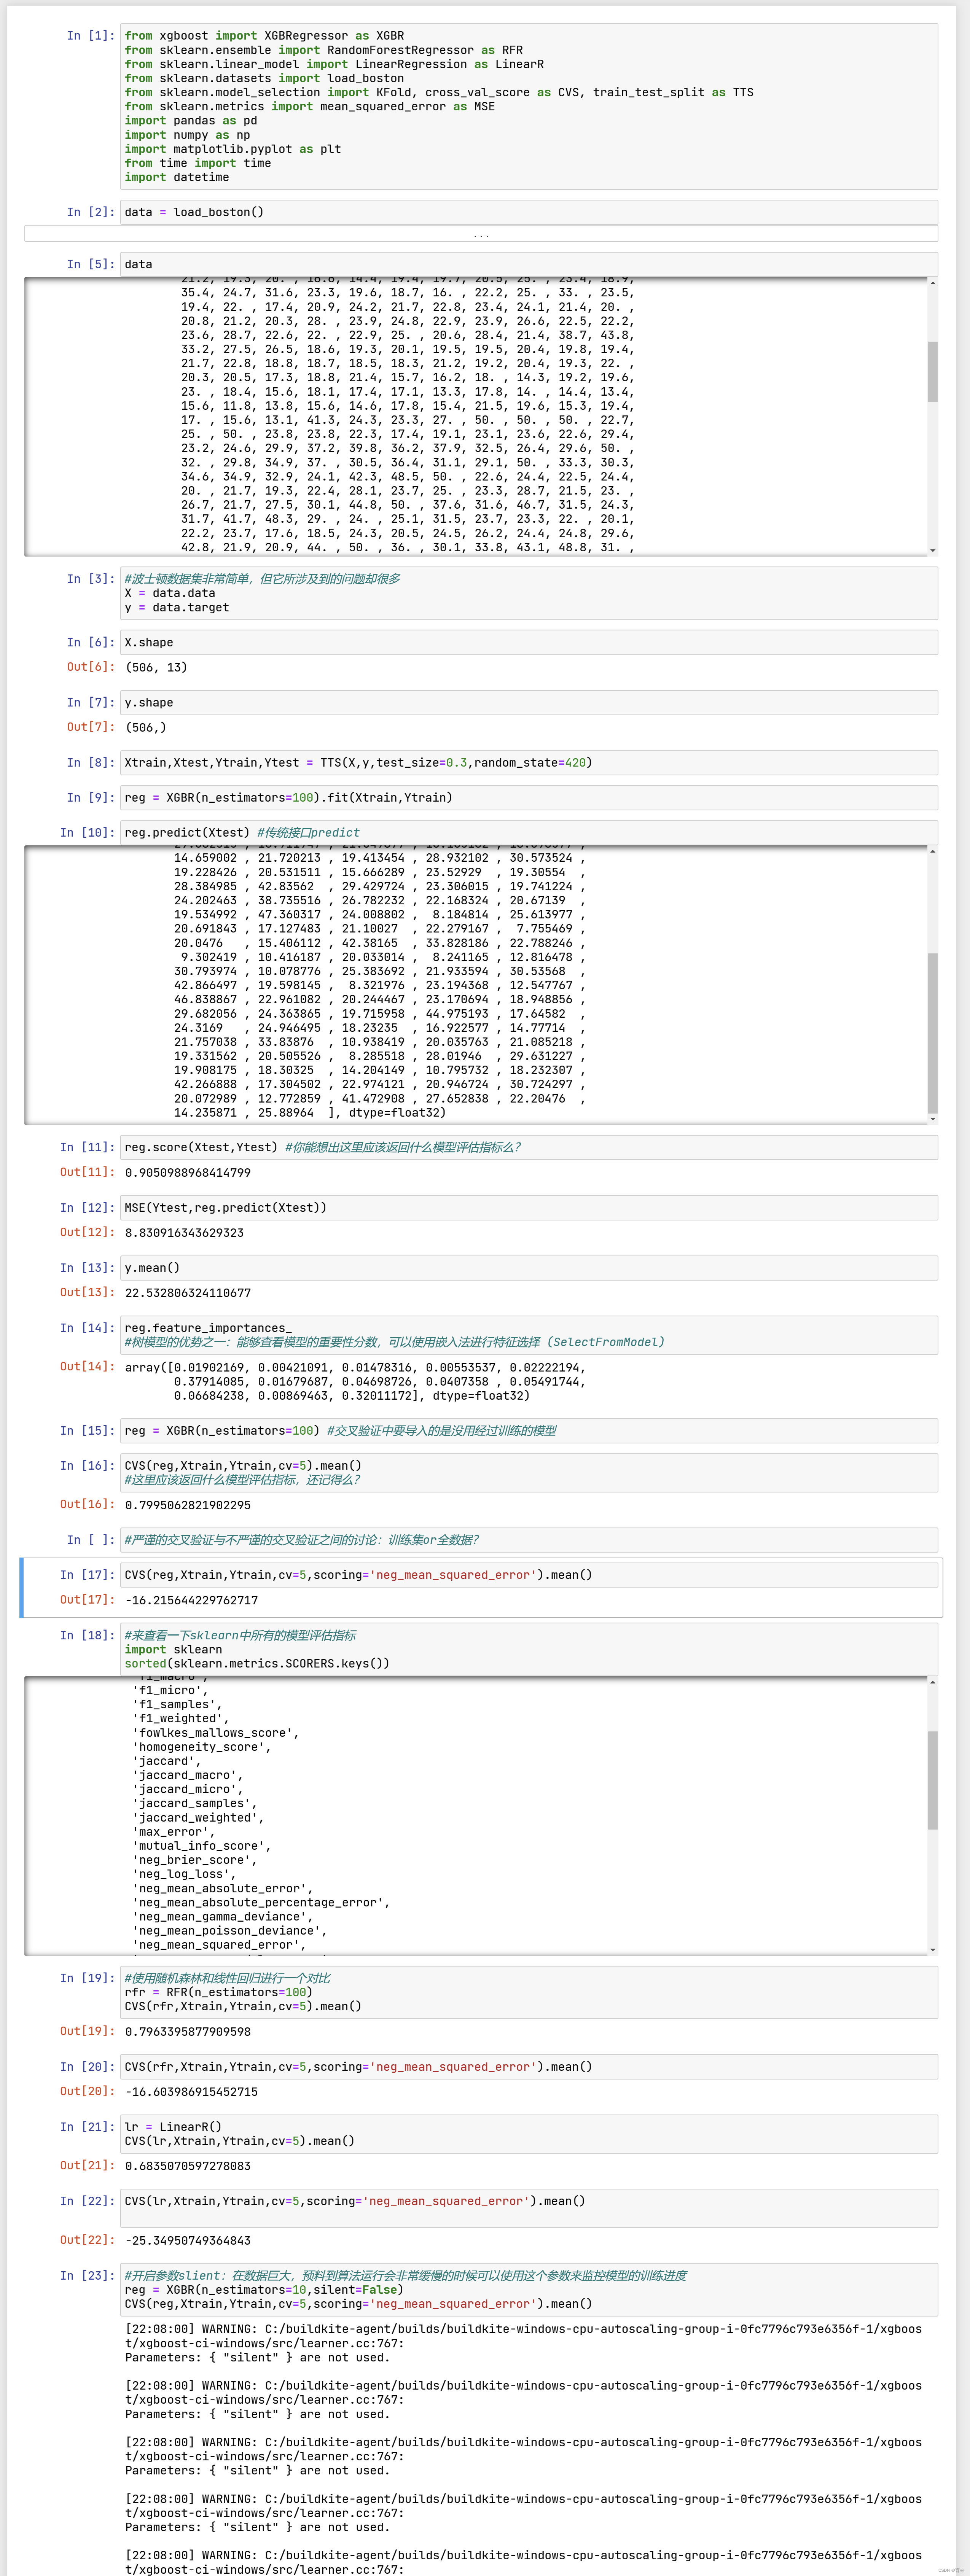The image size is (970, 2576).
Task: Select the reg.score(Xtest,Ytest) cell
Action: click(x=529, y=1147)
